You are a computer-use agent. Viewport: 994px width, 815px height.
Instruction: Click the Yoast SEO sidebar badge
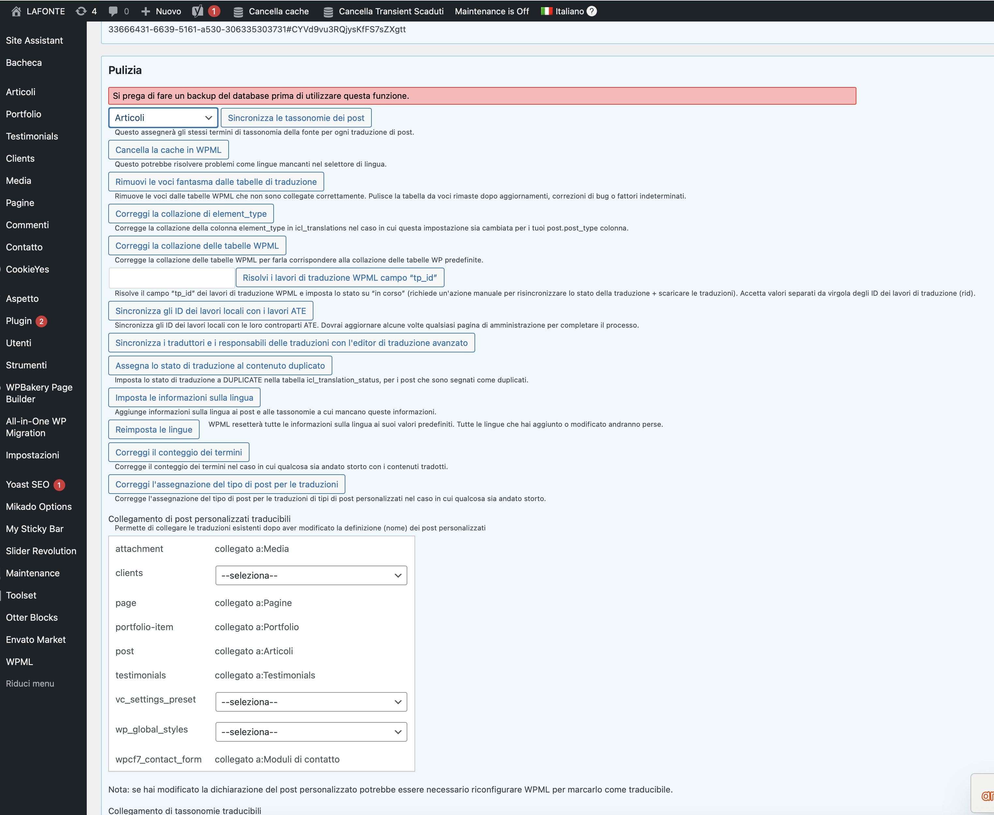(x=59, y=485)
